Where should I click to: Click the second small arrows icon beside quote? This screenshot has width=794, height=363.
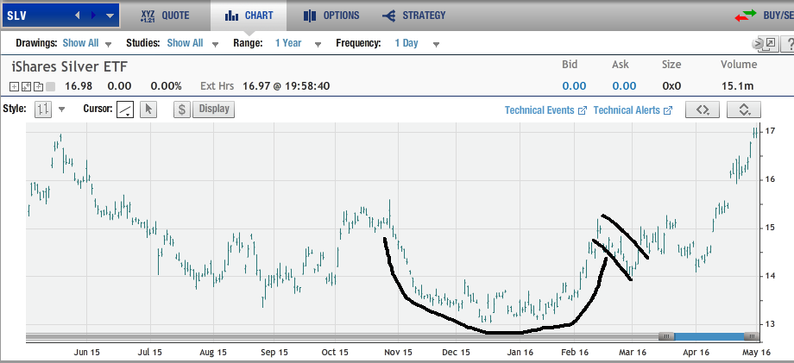[x=27, y=86]
